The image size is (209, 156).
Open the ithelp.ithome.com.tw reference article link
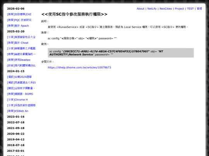79,67
